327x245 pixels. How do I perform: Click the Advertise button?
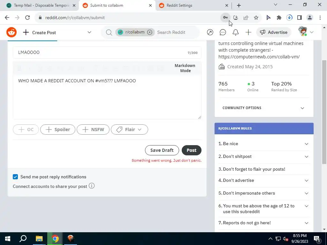click(x=274, y=32)
